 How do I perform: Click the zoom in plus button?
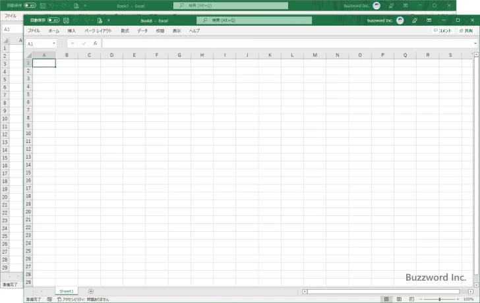click(x=458, y=299)
